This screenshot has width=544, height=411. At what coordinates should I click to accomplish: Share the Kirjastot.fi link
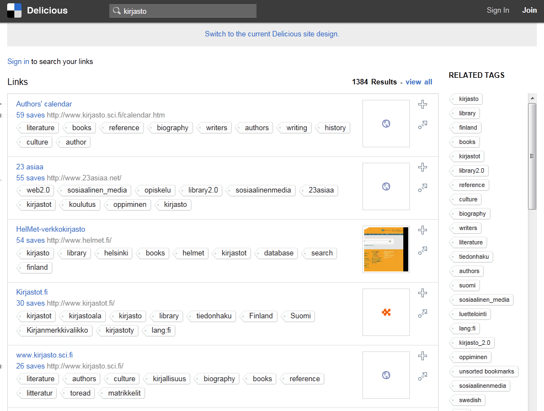point(422,313)
